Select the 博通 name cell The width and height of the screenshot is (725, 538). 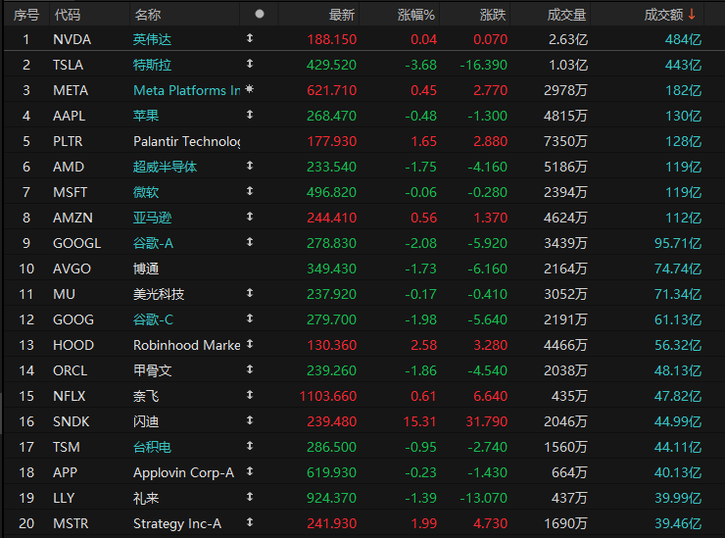point(146,269)
